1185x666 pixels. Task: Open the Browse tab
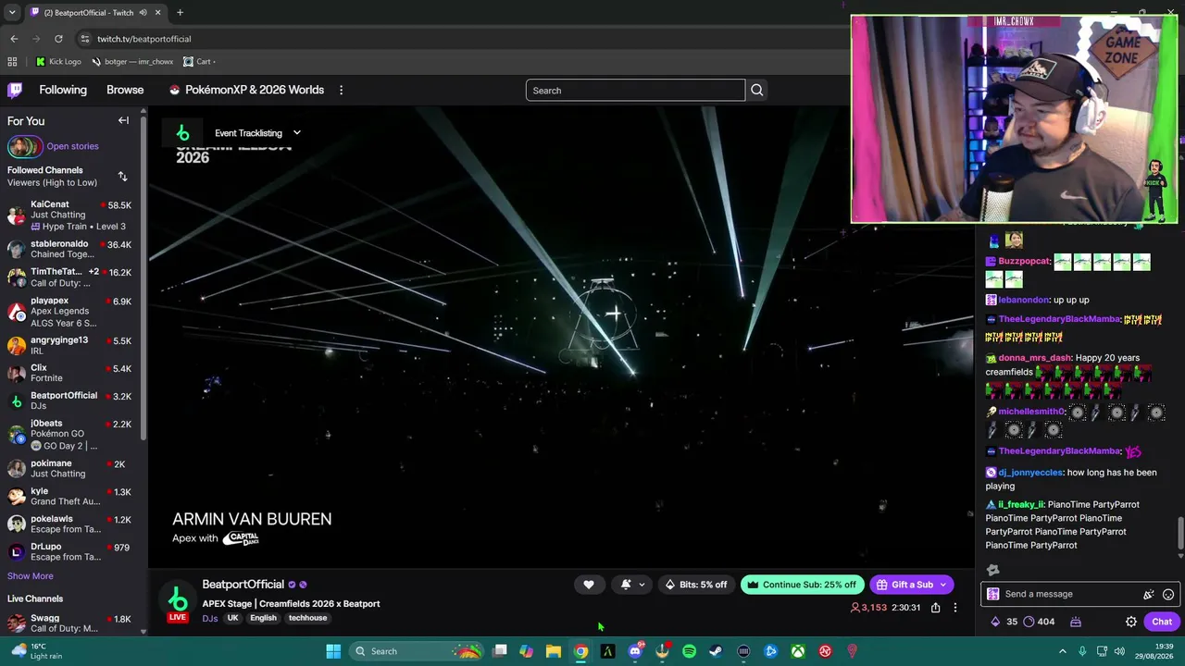coord(125,90)
